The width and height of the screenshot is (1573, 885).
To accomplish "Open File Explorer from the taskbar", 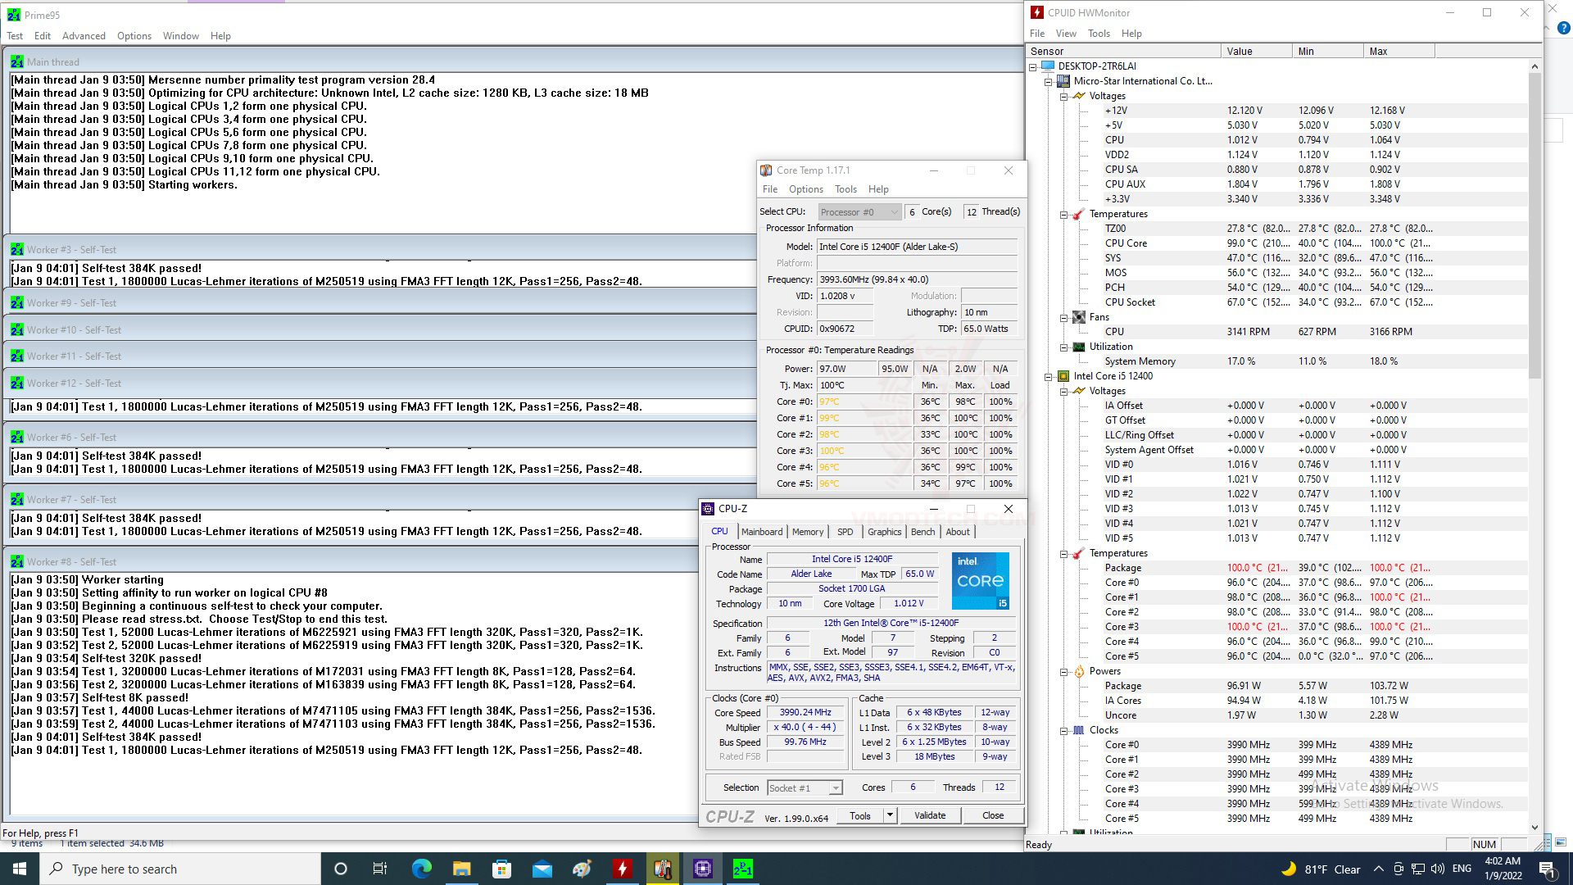I will [x=461, y=869].
